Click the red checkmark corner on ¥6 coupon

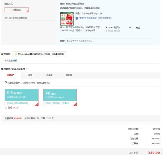pyautogui.click(x=75, y=105)
